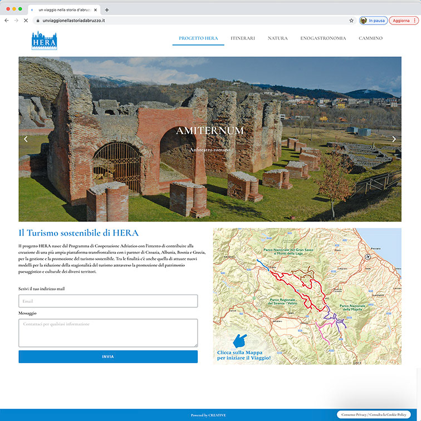This screenshot has height=421, width=421.
Task: Click 'Clicca sulla Mappa per iniziare il Viaggio!'
Action: (x=244, y=355)
